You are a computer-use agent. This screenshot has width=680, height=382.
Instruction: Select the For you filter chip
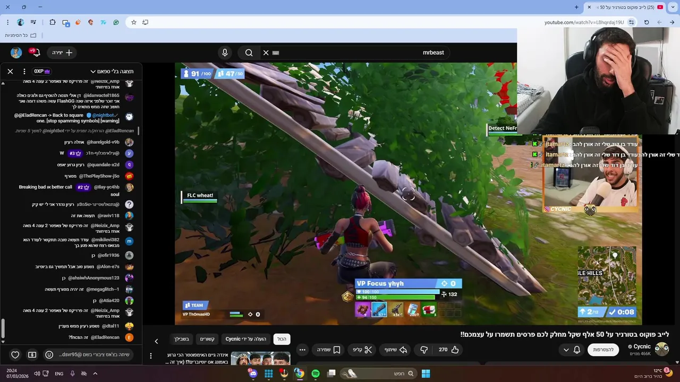[182, 339]
